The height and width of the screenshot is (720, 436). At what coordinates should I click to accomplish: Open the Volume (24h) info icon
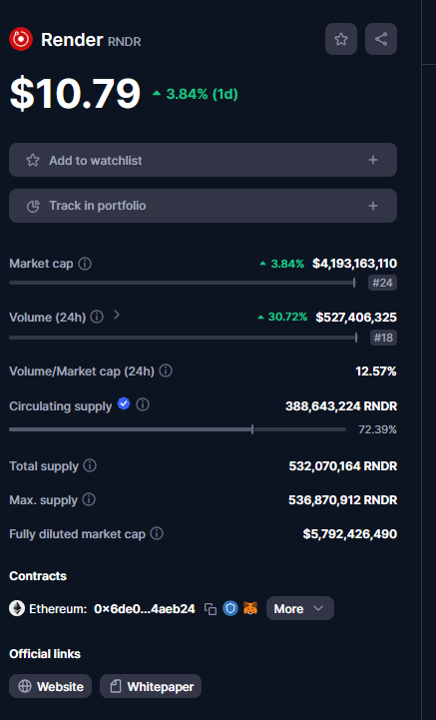[x=97, y=317]
